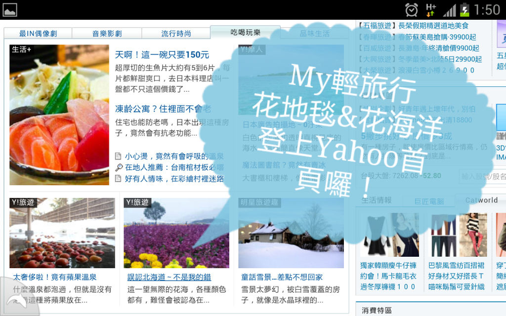Open travel ad 浪漫白雪小樽26900
Screen dimensions: 506x316
pyautogui.click(x=417, y=70)
